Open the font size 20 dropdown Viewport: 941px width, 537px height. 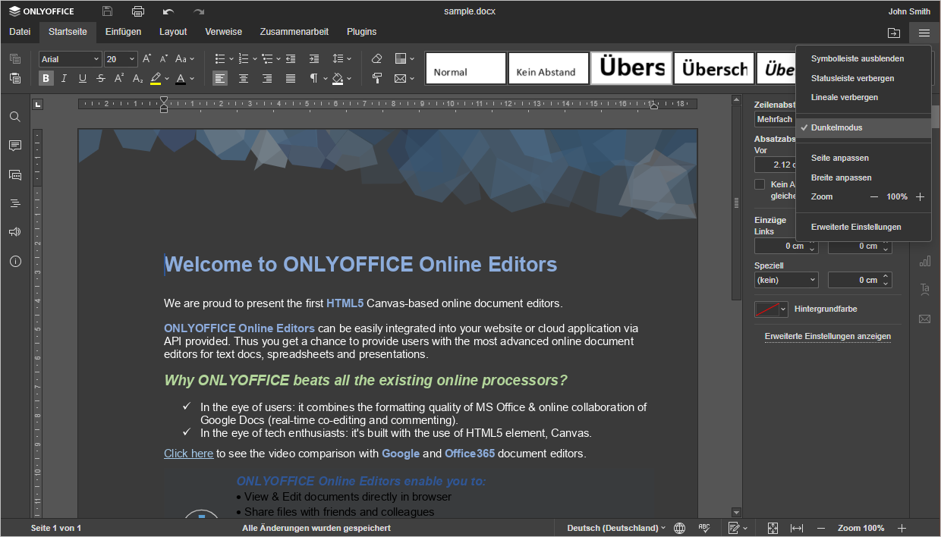[132, 58]
